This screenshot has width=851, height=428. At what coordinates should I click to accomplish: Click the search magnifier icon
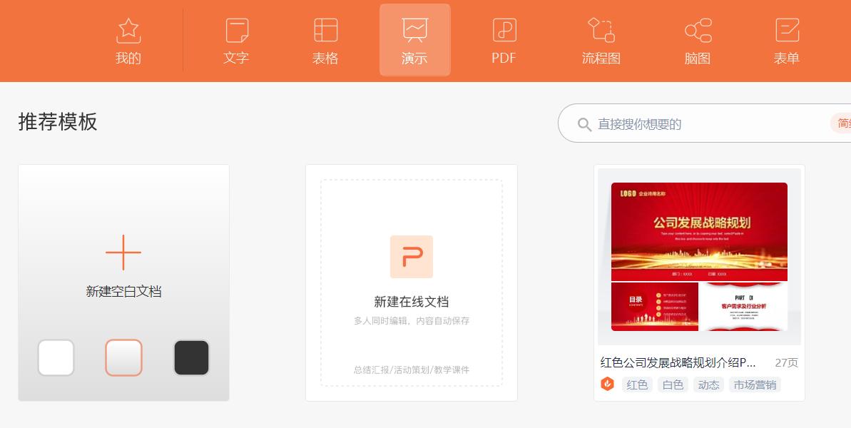tap(585, 123)
